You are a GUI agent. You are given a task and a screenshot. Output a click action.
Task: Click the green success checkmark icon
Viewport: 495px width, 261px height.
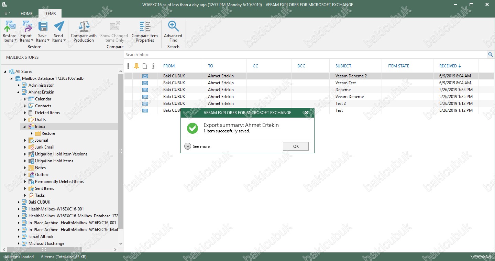tap(192, 128)
